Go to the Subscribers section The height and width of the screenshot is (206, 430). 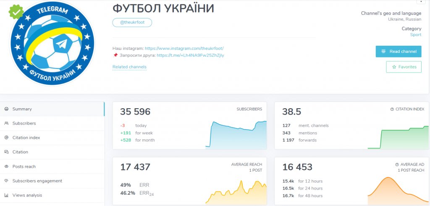(x=52, y=123)
